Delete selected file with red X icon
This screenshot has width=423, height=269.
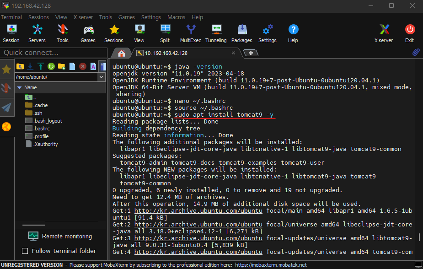(83, 66)
